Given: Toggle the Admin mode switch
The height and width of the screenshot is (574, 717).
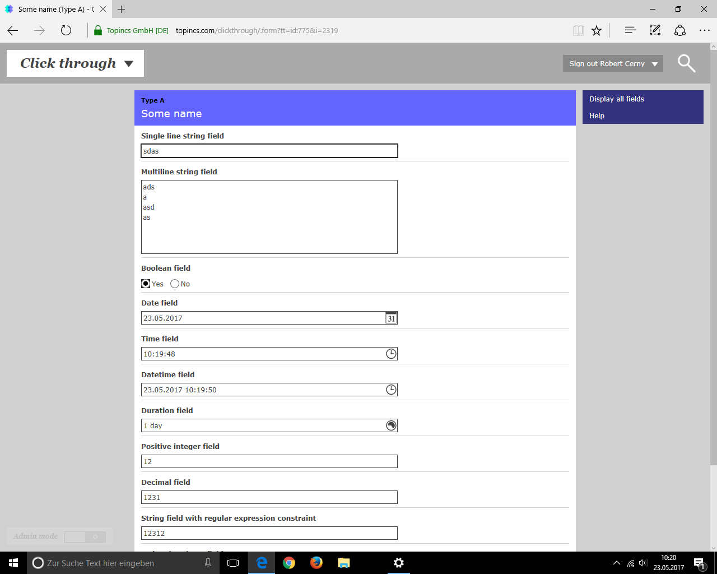Looking at the screenshot, I should point(85,537).
